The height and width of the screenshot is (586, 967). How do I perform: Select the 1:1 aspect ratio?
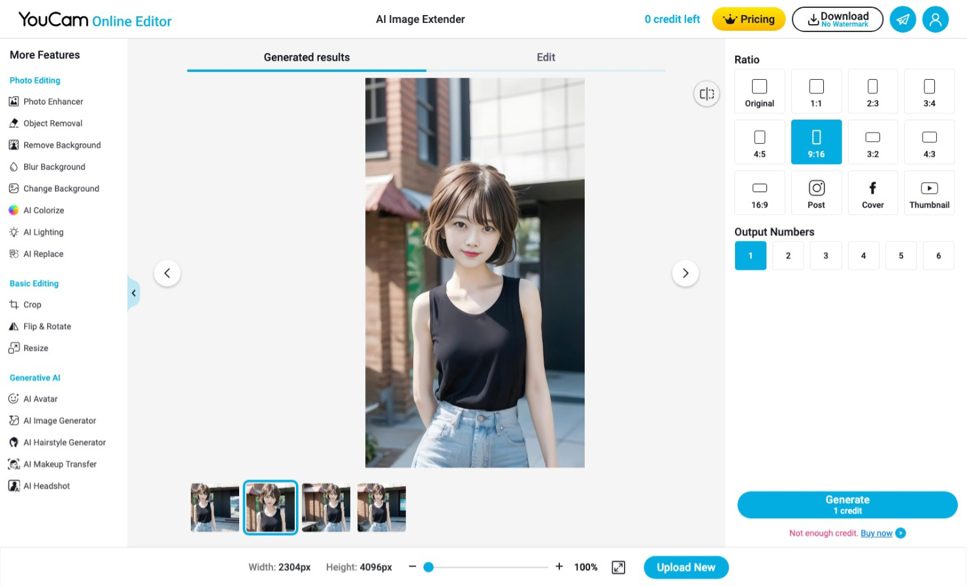point(816,91)
